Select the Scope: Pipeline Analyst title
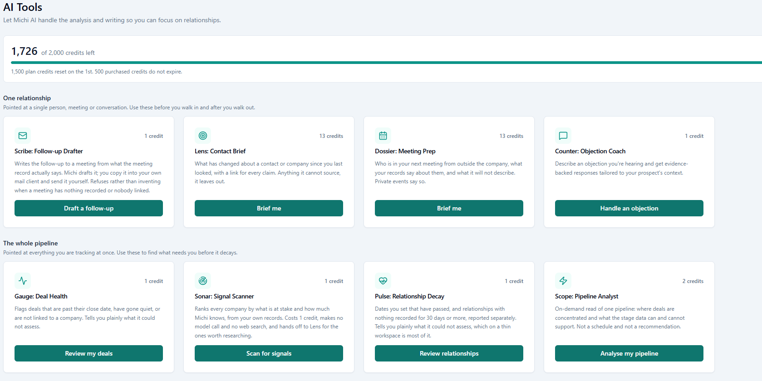 pyautogui.click(x=586, y=296)
